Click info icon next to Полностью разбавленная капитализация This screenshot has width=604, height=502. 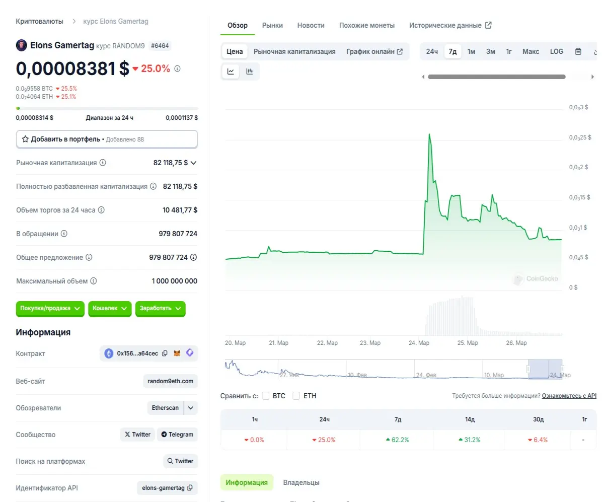[x=154, y=186]
